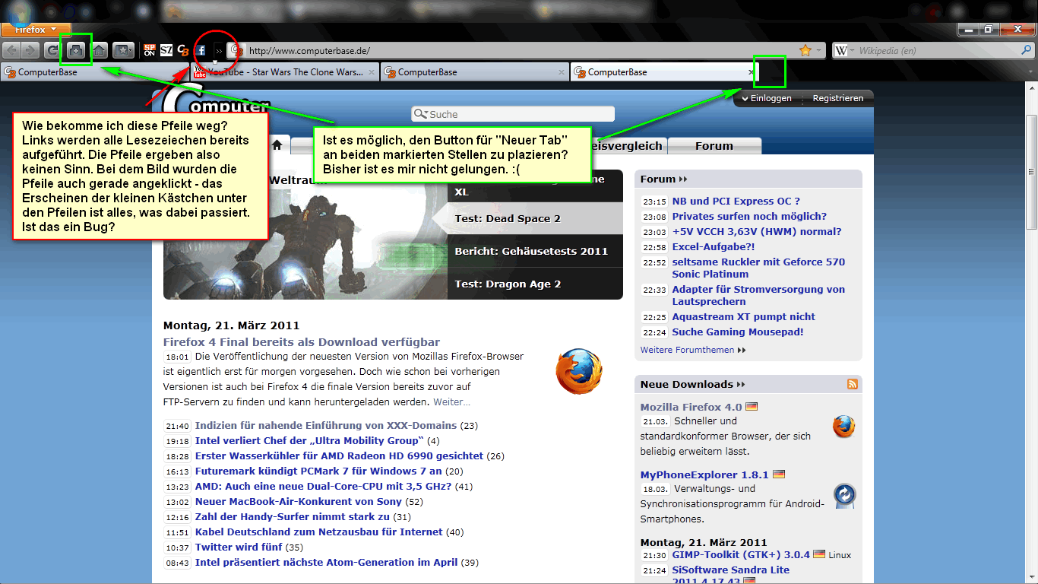Go to the Home page via house icon
The width and height of the screenshot is (1038, 584).
click(100, 51)
